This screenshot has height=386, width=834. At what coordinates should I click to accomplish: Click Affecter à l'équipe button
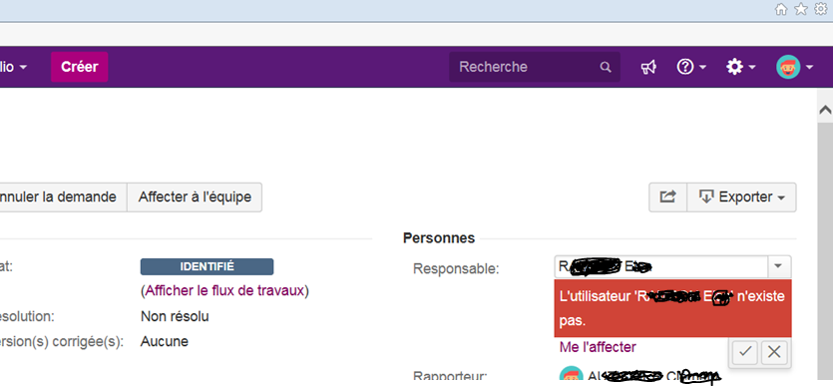[x=195, y=197]
